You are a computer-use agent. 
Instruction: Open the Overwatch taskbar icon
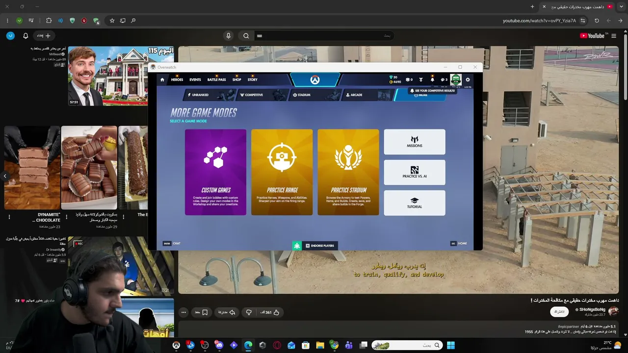click(x=176, y=345)
